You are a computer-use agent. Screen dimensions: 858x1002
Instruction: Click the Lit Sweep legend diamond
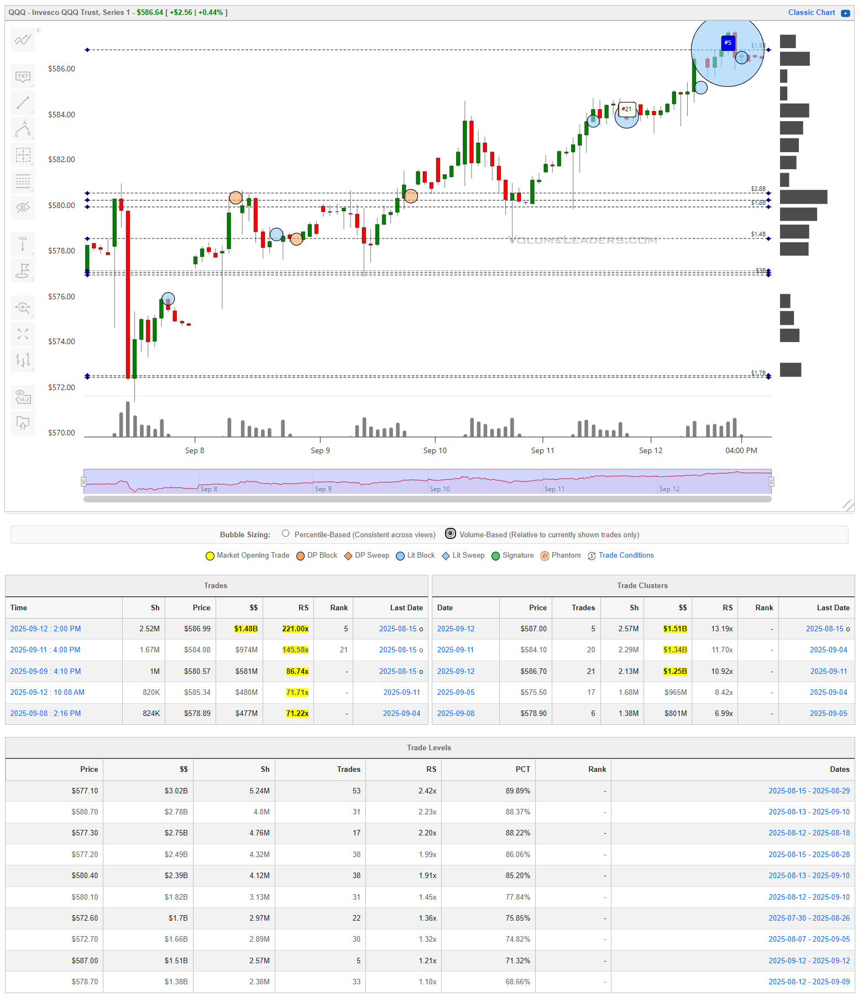tap(446, 556)
